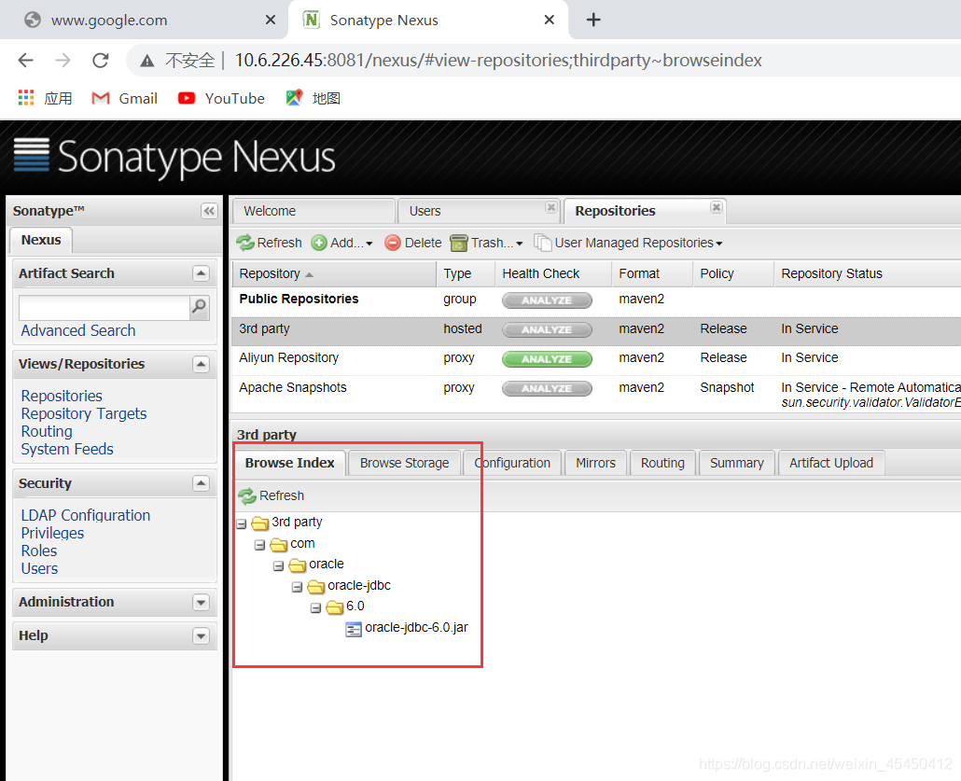This screenshot has width=961, height=781.
Task: Click the browser forward arrow
Action: tap(63, 60)
